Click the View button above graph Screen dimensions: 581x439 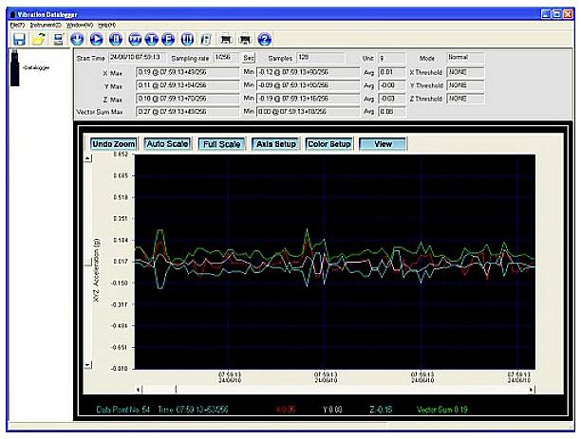click(x=384, y=144)
